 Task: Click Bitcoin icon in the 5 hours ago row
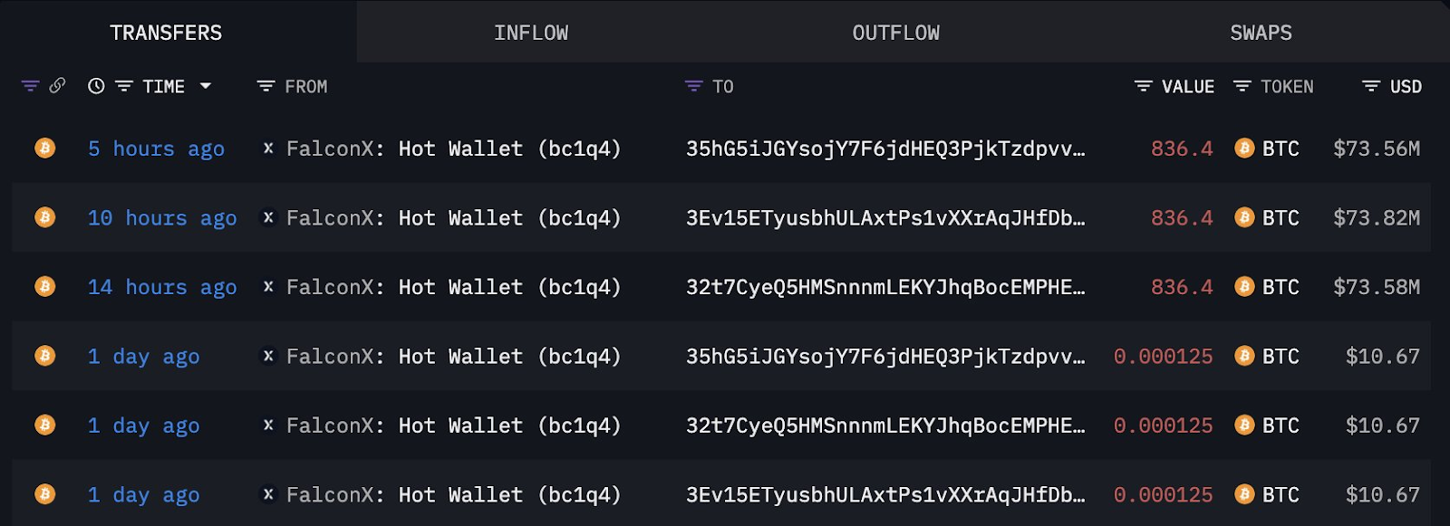[x=44, y=148]
